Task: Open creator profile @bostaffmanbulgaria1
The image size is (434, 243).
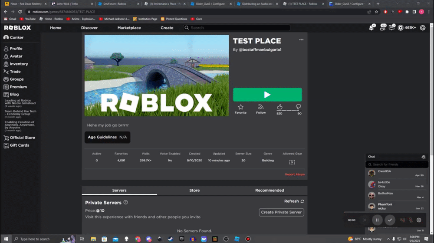Action: tap(260, 50)
